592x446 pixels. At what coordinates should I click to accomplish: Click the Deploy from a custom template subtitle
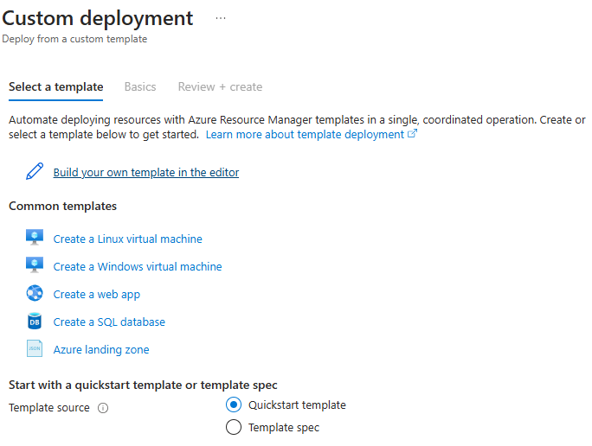pyautogui.click(x=74, y=39)
